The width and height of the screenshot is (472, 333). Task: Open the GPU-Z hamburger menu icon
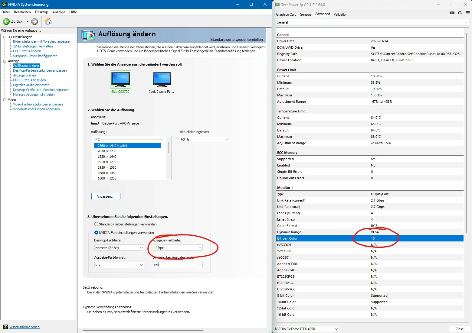[x=467, y=13]
